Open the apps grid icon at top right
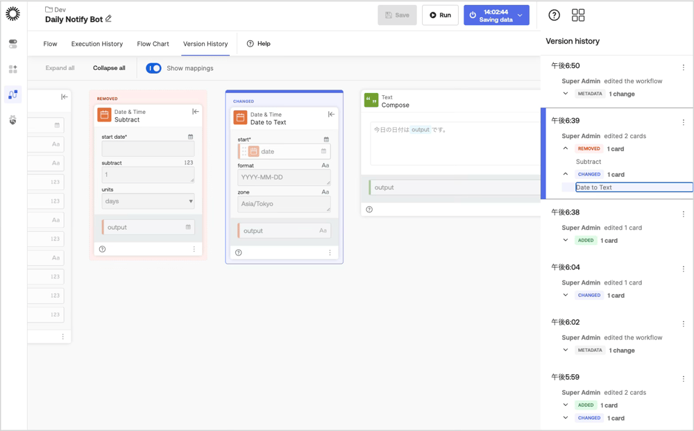 [x=578, y=15]
